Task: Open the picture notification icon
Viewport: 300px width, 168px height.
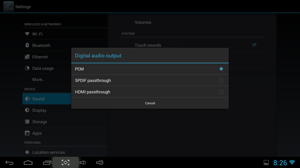Action: (x=266, y=162)
